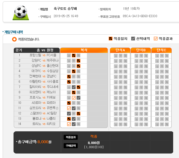This screenshot has width=179, height=158.
Task: Click the 무 box in 단식B row 7
Action: click(x=141, y=87)
